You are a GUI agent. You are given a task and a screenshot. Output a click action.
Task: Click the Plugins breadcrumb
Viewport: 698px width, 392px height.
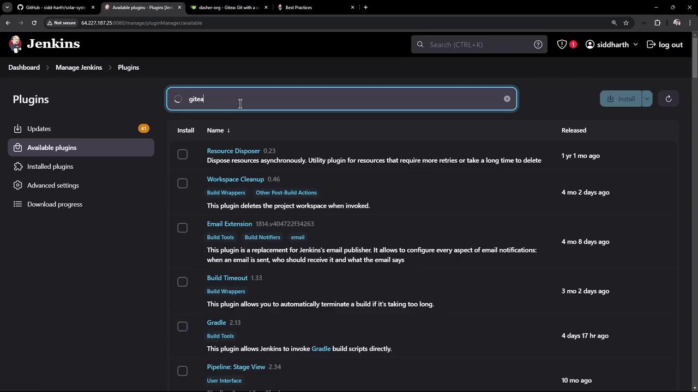[x=128, y=68]
